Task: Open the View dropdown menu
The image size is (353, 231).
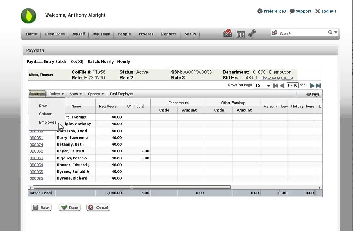Action: coord(76,94)
